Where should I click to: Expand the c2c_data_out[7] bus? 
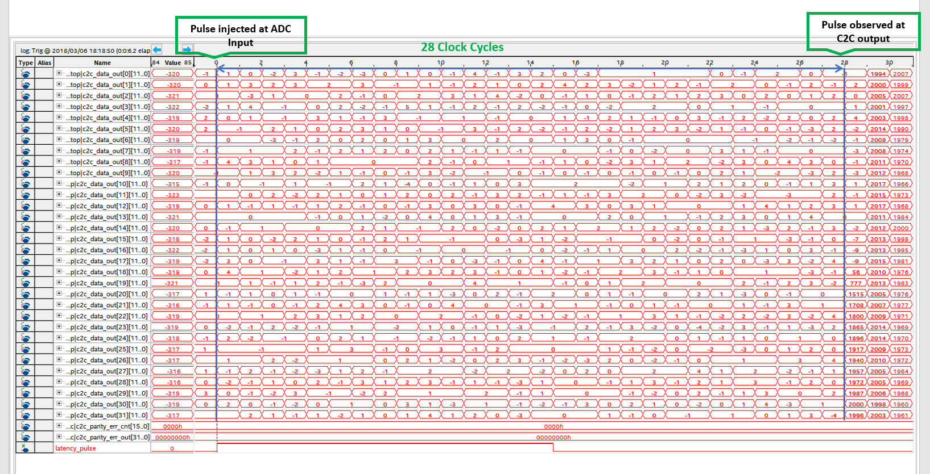59,151
